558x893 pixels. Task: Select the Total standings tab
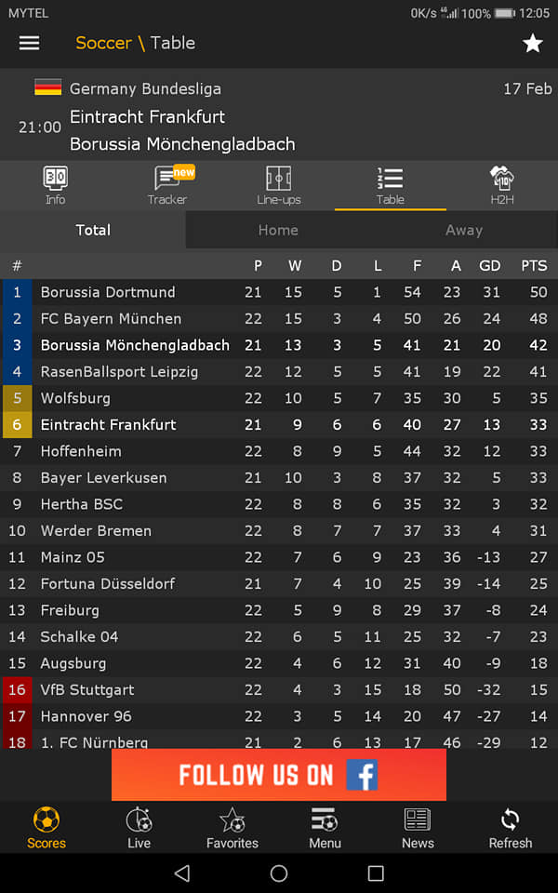click(x=93, y=230)
